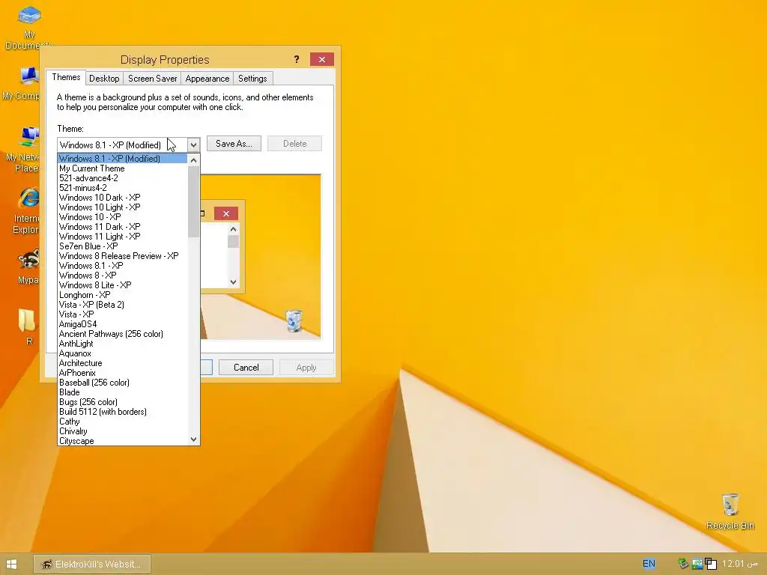Select Windows 8.1 - XP list entry

pyautogui.click(x=122, y=266)
